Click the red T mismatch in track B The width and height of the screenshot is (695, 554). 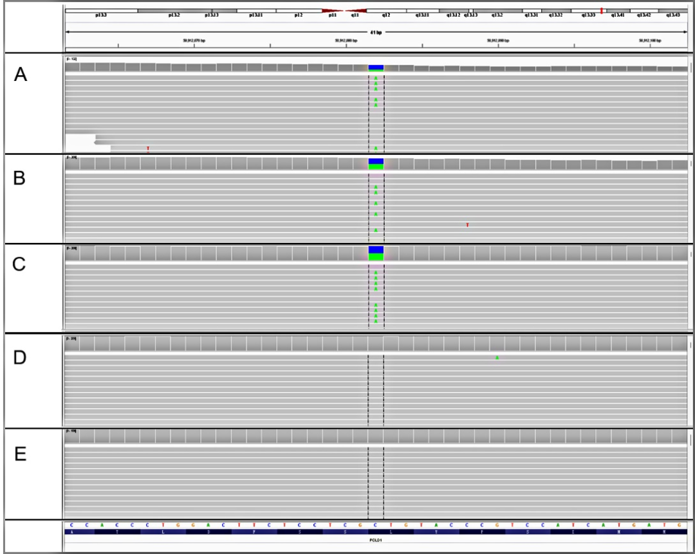(467, 224)
